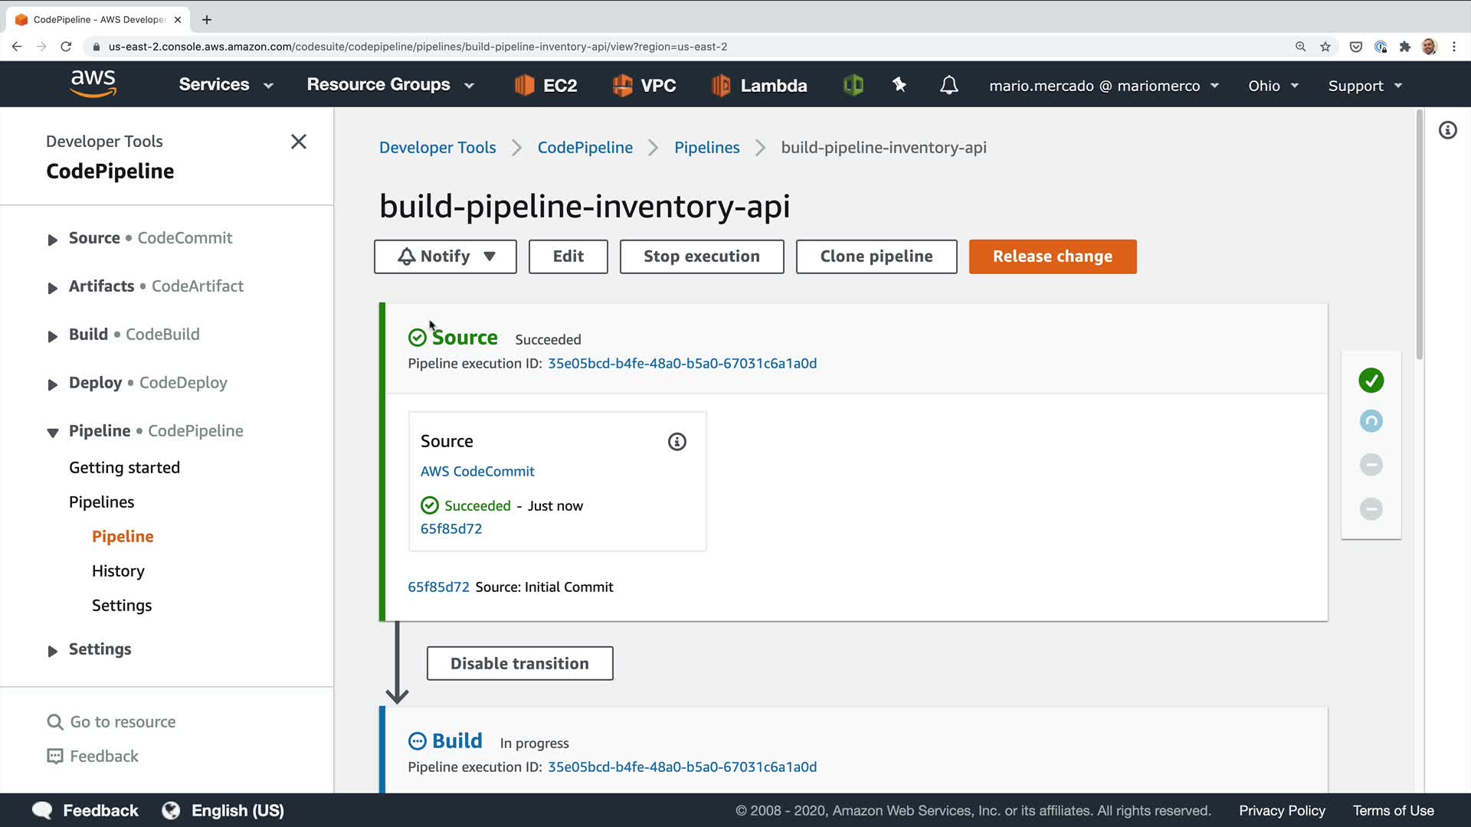Open the Lambda shortcut icon
1471x827 pixels.
coord(720,85)
